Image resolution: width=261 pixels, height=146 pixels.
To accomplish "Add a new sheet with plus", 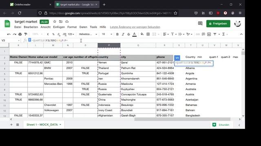I will (x=11, y=125).
